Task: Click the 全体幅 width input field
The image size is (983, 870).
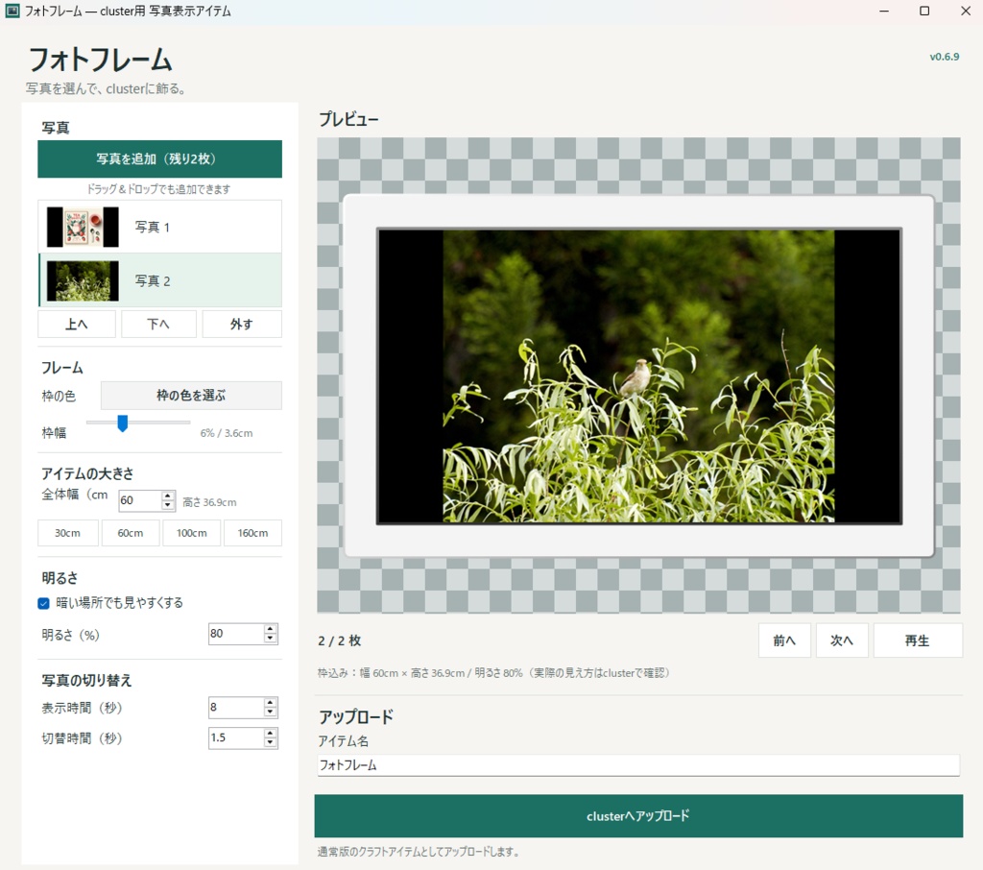Action: point(140,500)
